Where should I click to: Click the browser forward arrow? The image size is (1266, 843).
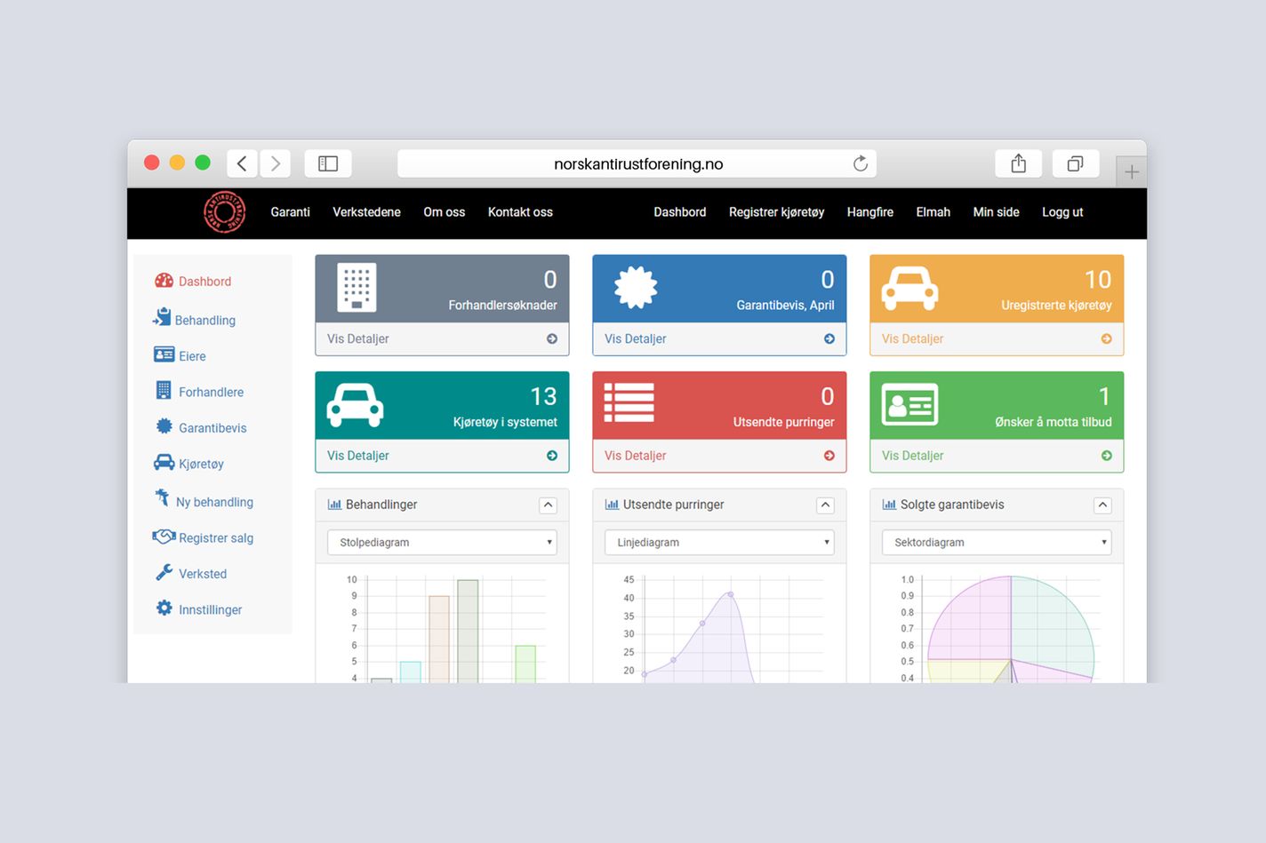pos(276,163)
